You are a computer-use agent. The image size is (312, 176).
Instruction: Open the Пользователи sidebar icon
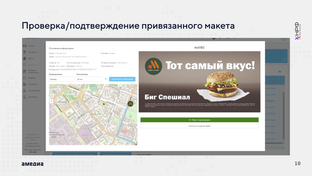click(x=24, y=91)
